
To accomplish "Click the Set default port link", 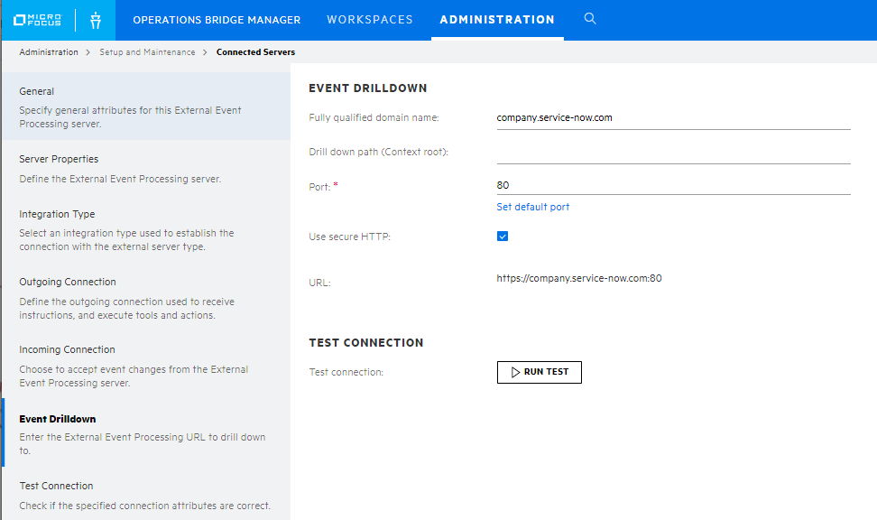I will coord(532,207).
